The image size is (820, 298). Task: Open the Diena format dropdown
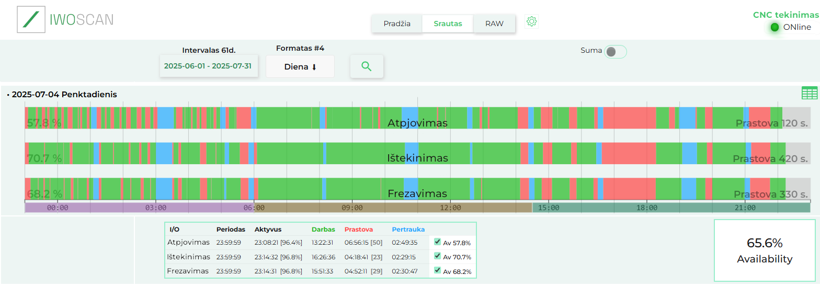pyautogui.click(x=300, y=67)
